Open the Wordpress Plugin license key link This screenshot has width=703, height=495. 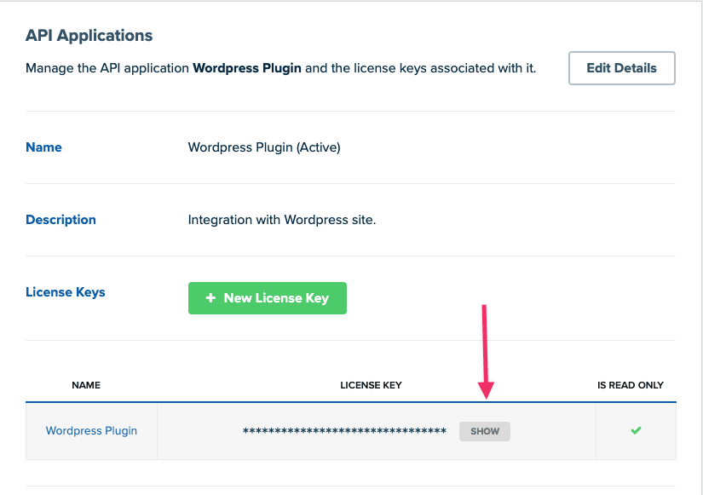coord(91,430)
